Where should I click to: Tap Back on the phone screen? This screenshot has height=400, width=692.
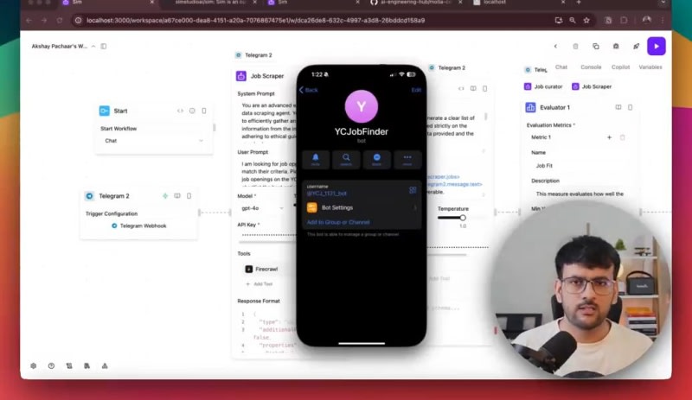pos(308,90)
